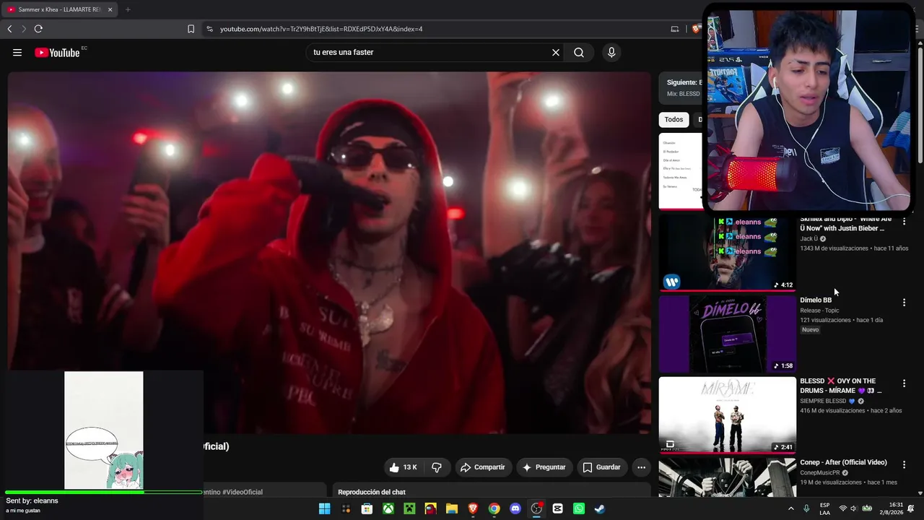Open site settings icon beside the URL
Image resolution: width=924 pixels, height=520 pixels.
coord(209,29)
